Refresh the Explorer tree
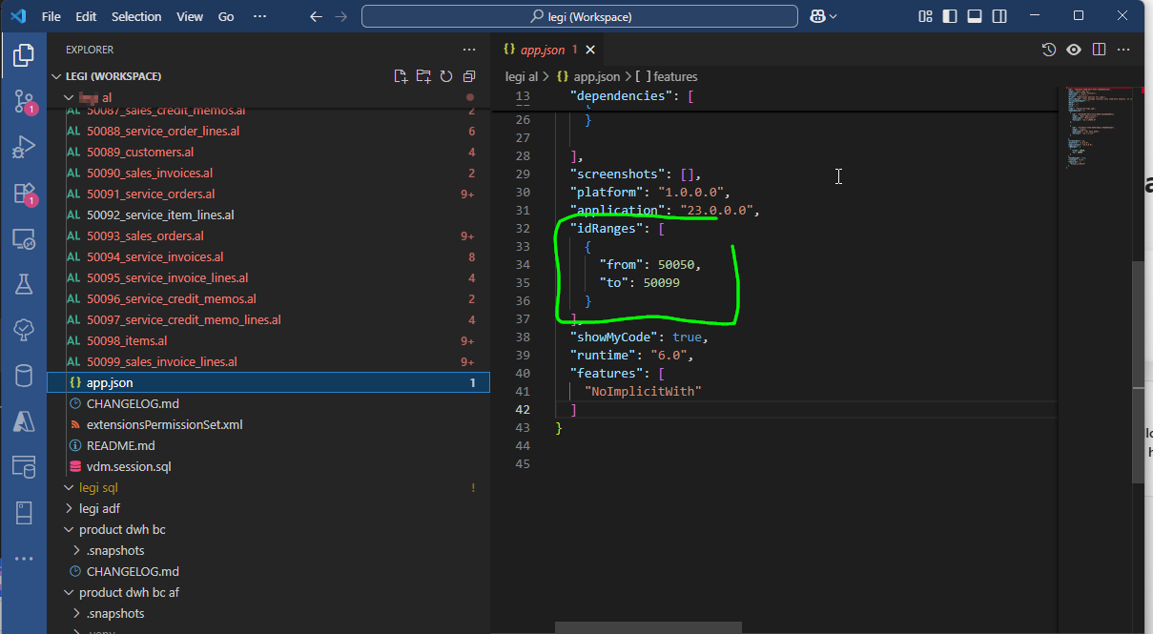 coord(446,76)
